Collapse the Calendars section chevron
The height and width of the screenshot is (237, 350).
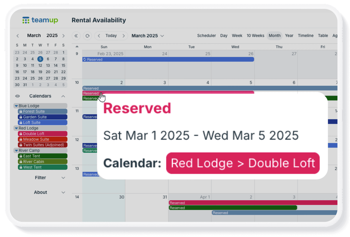click(63, 96)
